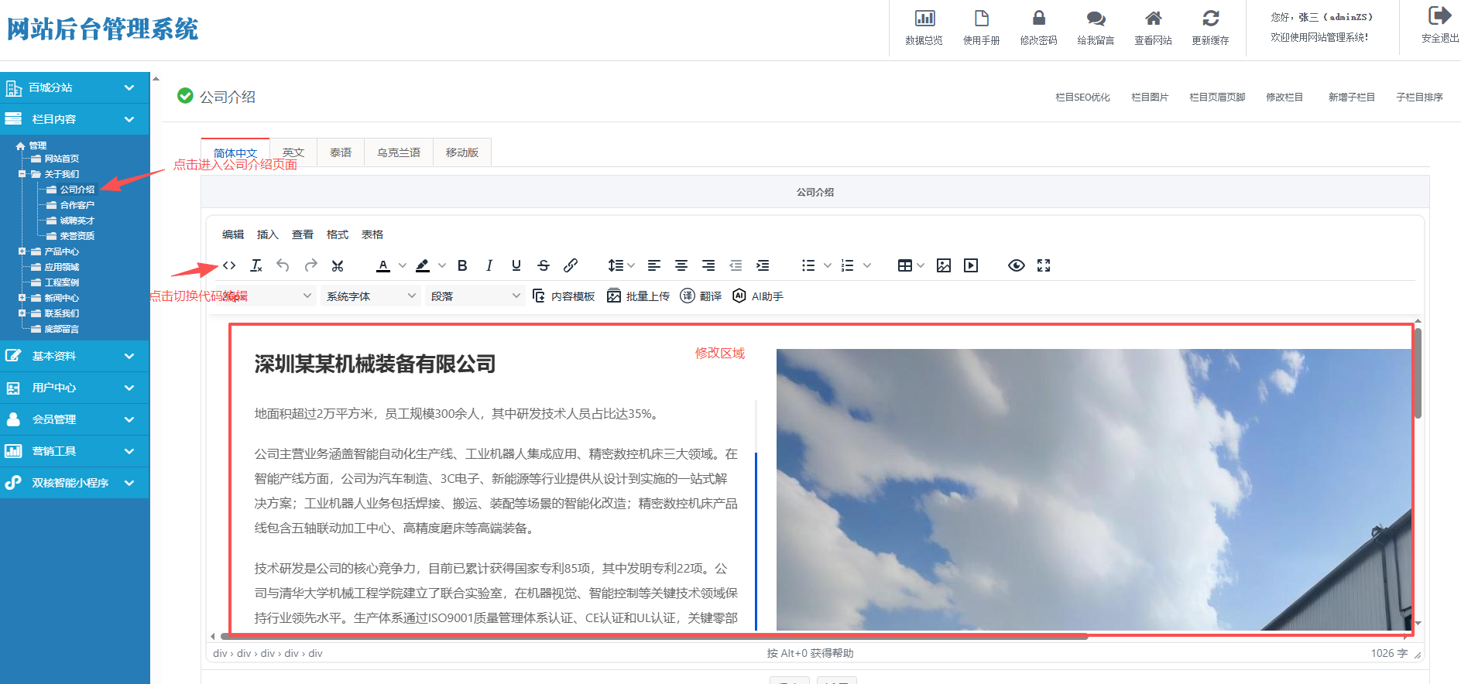This screenshot has height=684, width=1461.
Task: Click the 栏目SEO优化 link
Action: [1082, 97]
